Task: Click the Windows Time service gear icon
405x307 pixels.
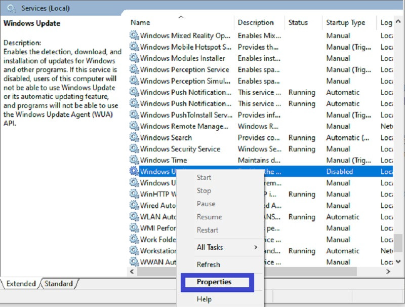Action: [134, 160]
